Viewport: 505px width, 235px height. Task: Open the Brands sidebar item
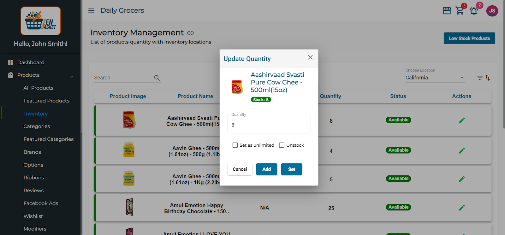pos(32,152)
